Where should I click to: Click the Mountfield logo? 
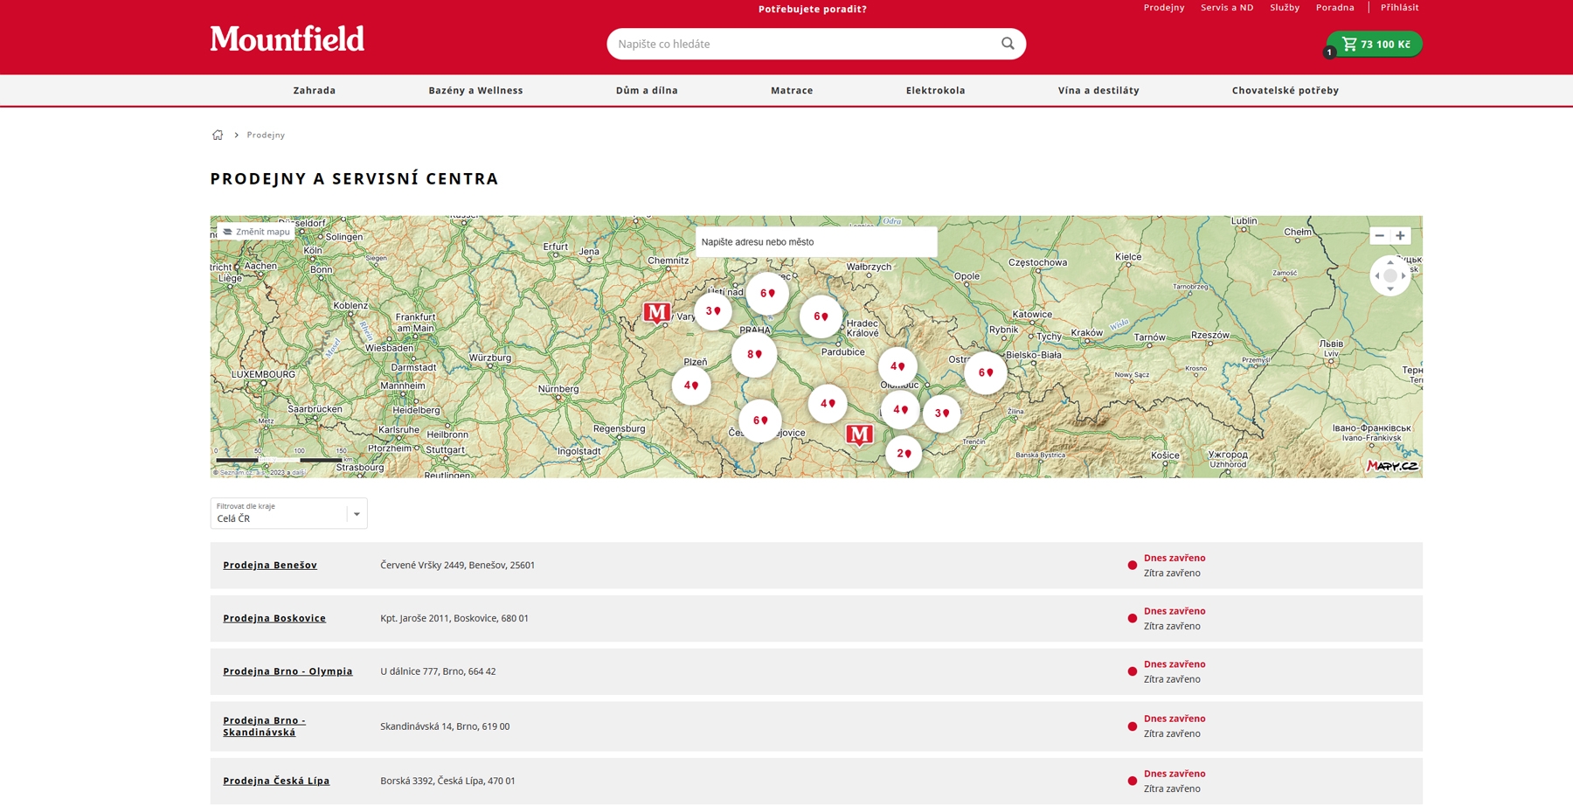(287, 39)
